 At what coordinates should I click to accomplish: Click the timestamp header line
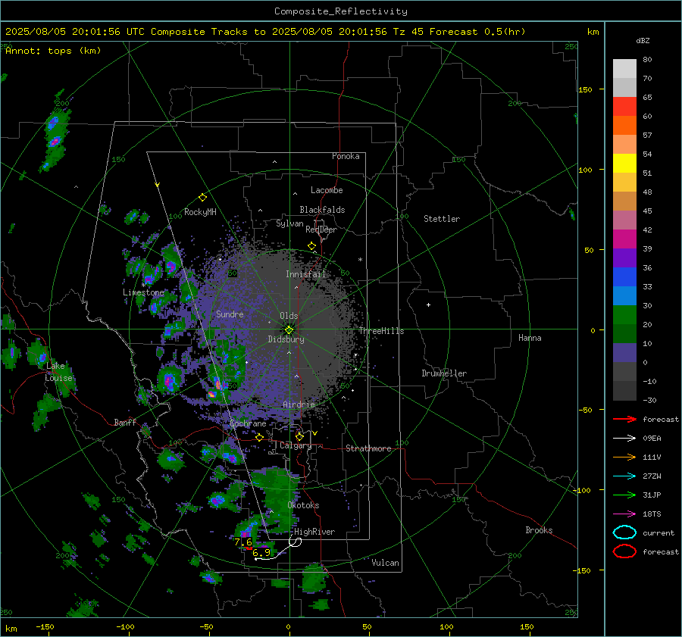coord(265,32)
